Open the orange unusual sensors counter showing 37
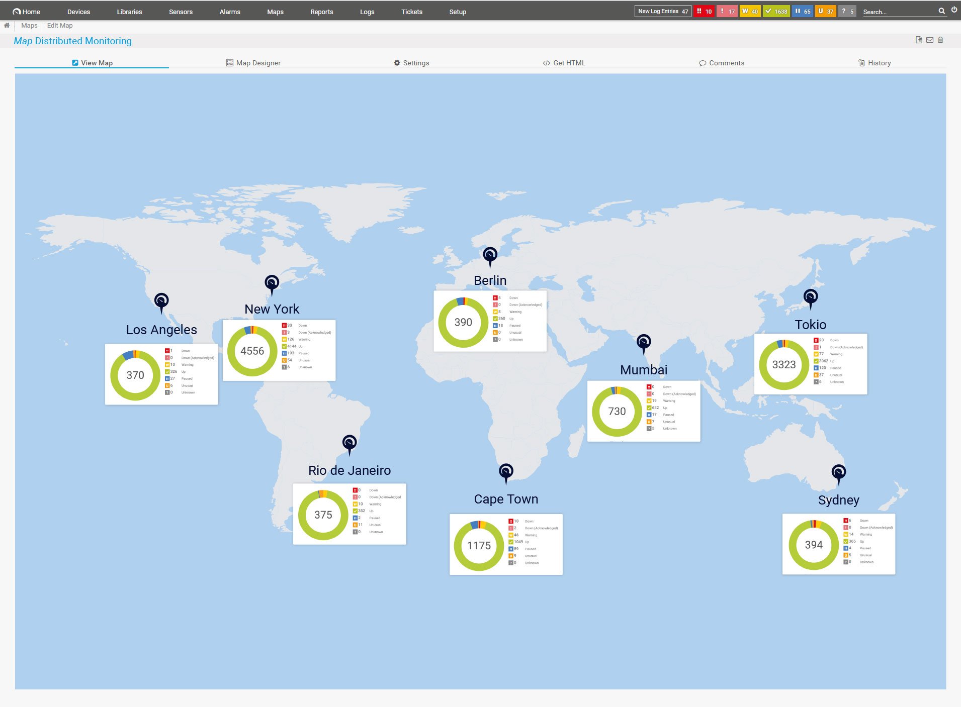961x707 pixels. (826, 11)
